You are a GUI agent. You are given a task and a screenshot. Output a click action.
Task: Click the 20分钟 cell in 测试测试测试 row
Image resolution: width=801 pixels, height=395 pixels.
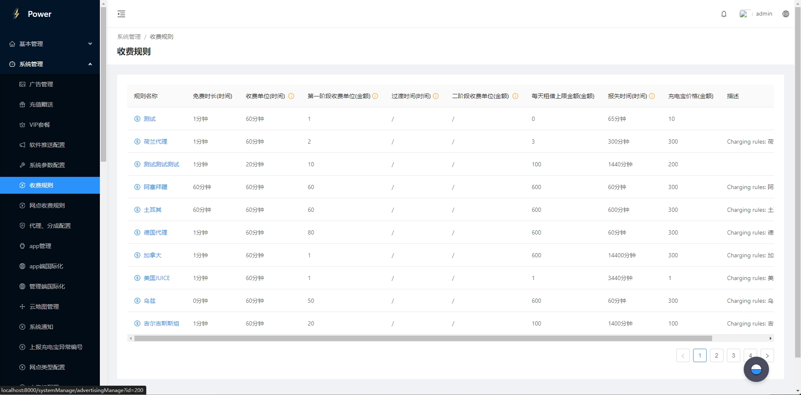(x=255, y=164)
